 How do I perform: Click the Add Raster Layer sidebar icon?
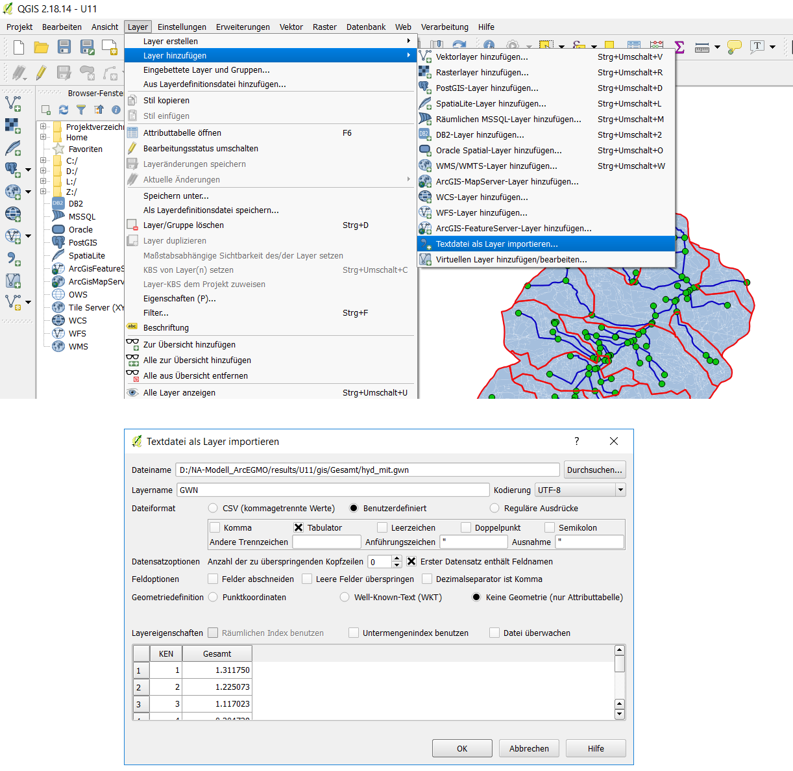coord(12,125)
